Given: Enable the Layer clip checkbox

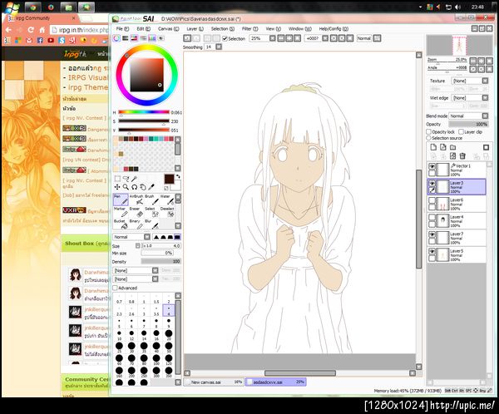Looking at the screenshot, I should (x=461, y=131).
